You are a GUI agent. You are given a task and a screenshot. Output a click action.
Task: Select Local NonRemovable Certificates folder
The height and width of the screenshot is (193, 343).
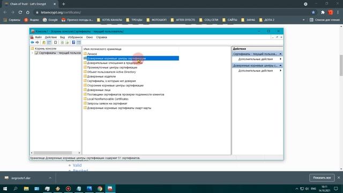[106, 99]
